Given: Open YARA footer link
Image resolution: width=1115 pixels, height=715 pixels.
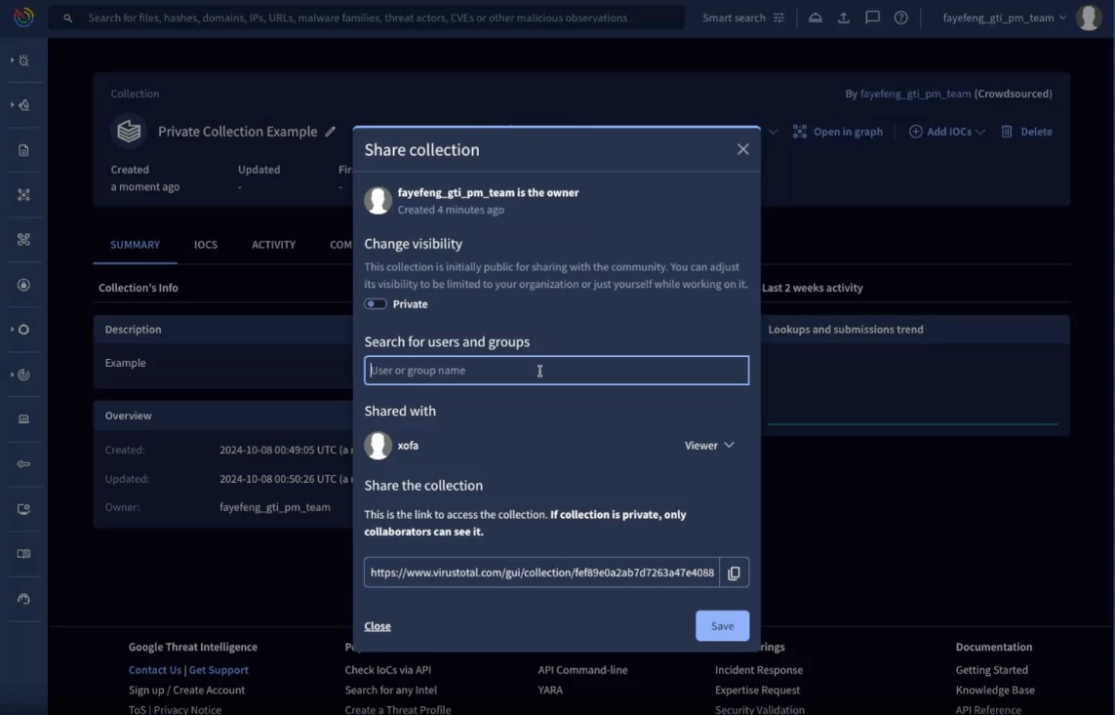Looking at the screenshot, I should point(549,690).
